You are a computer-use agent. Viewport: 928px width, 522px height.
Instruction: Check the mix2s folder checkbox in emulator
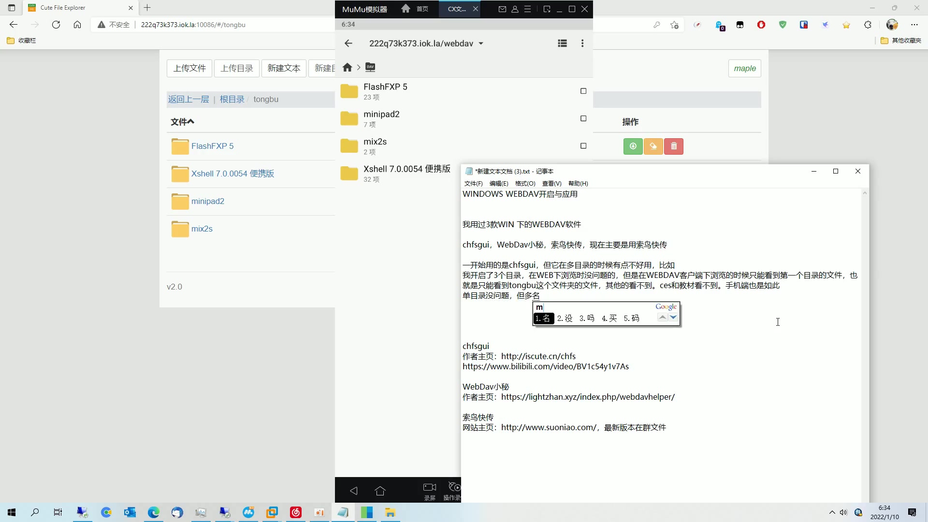(x=583, y=146)
